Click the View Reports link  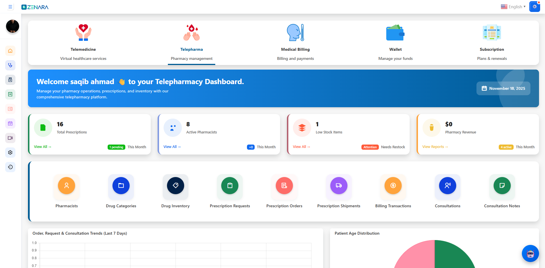(x=435, y=147)
